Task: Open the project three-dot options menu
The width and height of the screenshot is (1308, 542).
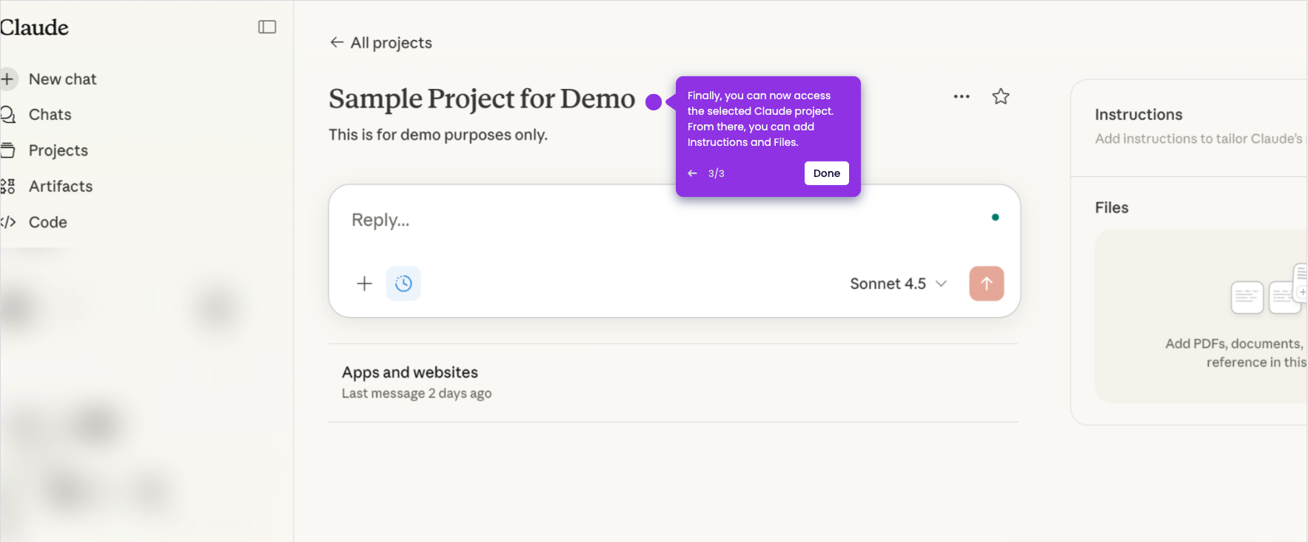Action: pyautogui.click(x=962, y=96)
